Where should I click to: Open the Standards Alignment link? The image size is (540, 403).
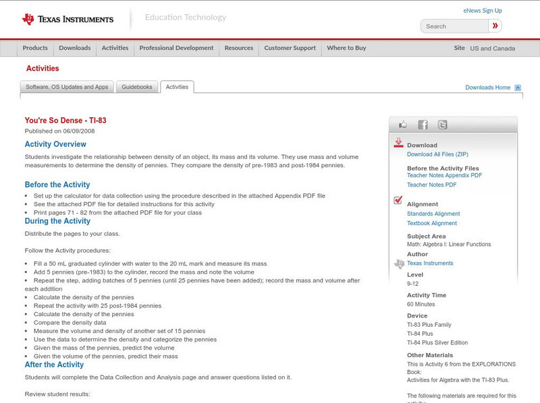[433, 214]
